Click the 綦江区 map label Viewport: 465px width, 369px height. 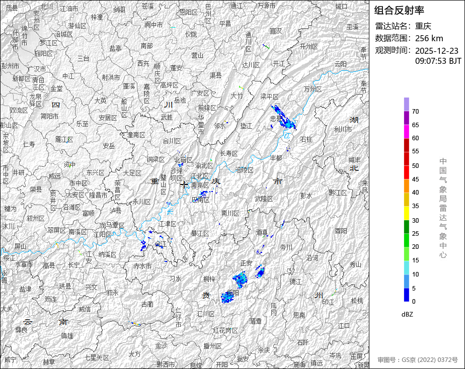click(x=200, y=234)
